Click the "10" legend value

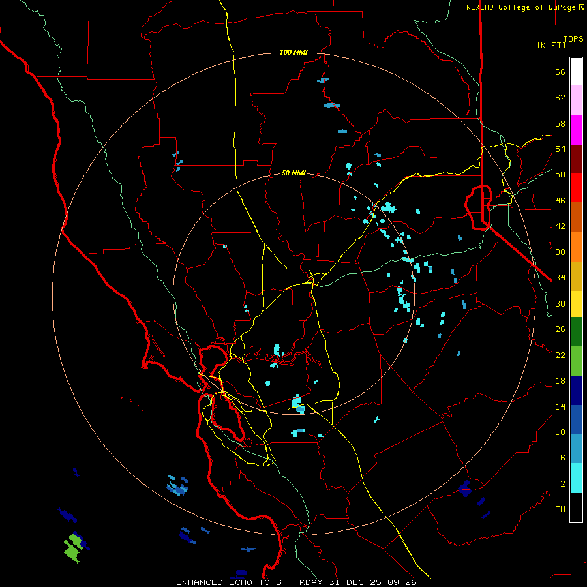click(x=560, y=432)
